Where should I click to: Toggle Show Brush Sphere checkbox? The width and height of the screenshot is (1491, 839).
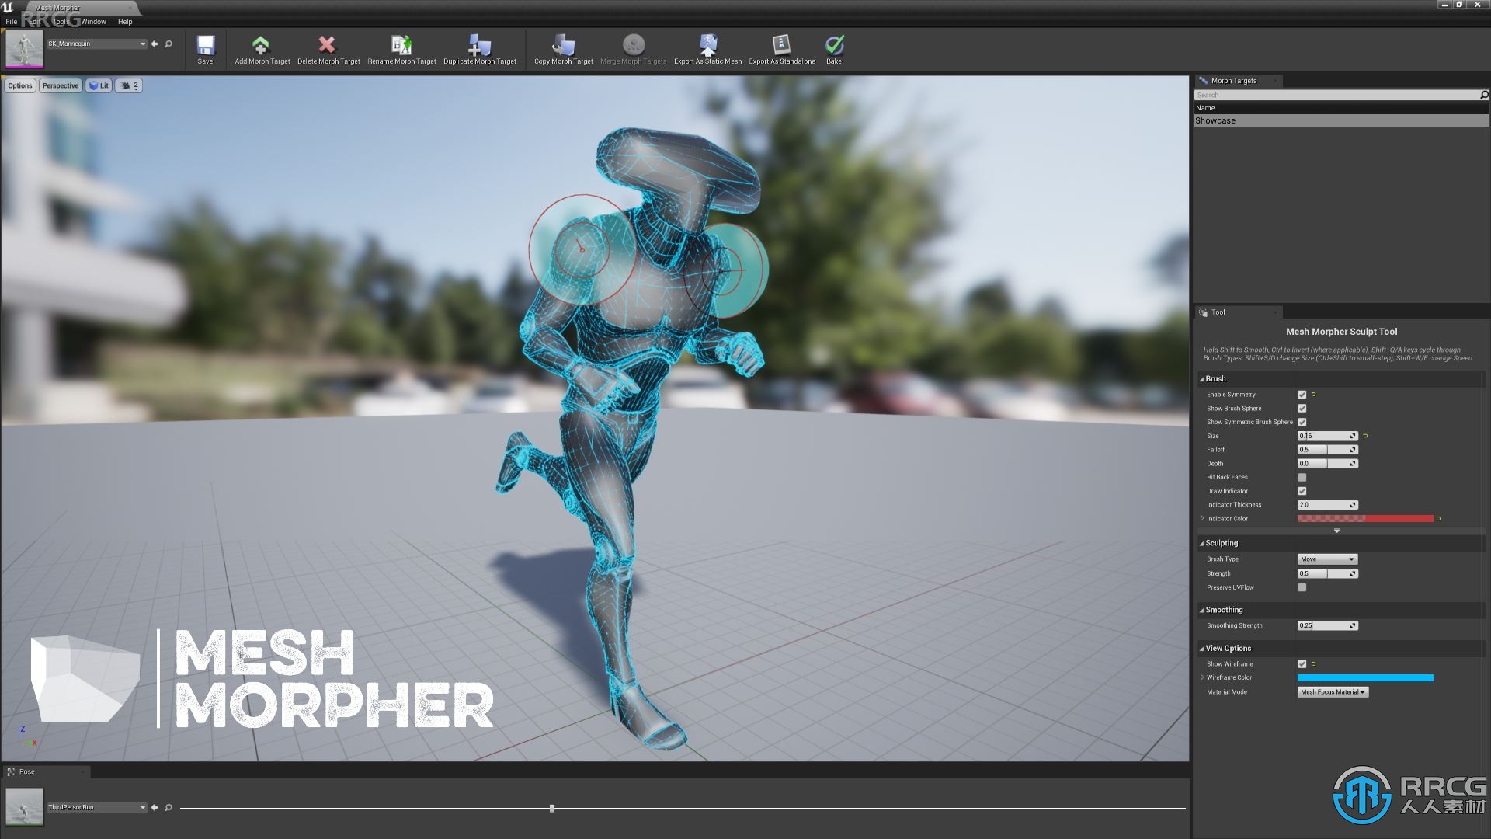1302,409
